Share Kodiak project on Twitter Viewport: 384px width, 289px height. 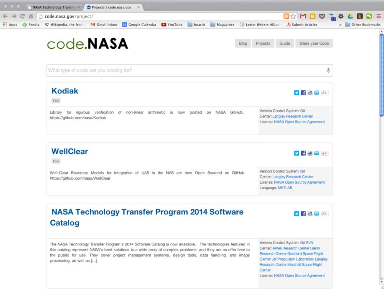(x=296, y=93)
